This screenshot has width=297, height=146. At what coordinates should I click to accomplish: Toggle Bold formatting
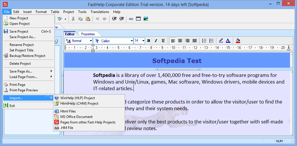[x=149, y=40]
